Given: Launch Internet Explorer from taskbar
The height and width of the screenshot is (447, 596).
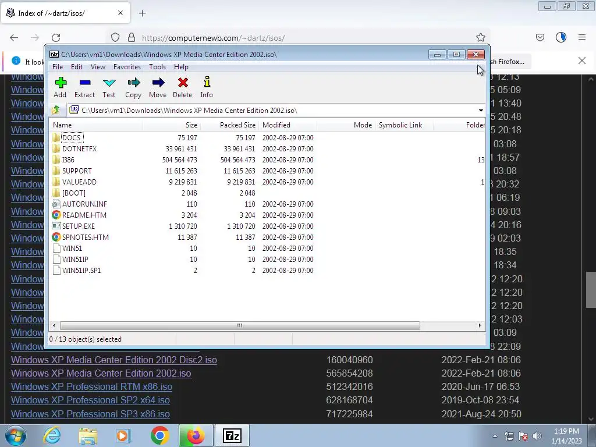Looking at the screenshot, I should coord(52,436).
